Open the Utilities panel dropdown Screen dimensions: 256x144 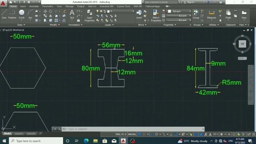[x=214, y=25]
